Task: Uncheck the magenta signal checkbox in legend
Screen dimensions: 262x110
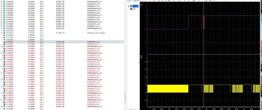Action: [131, 6]
